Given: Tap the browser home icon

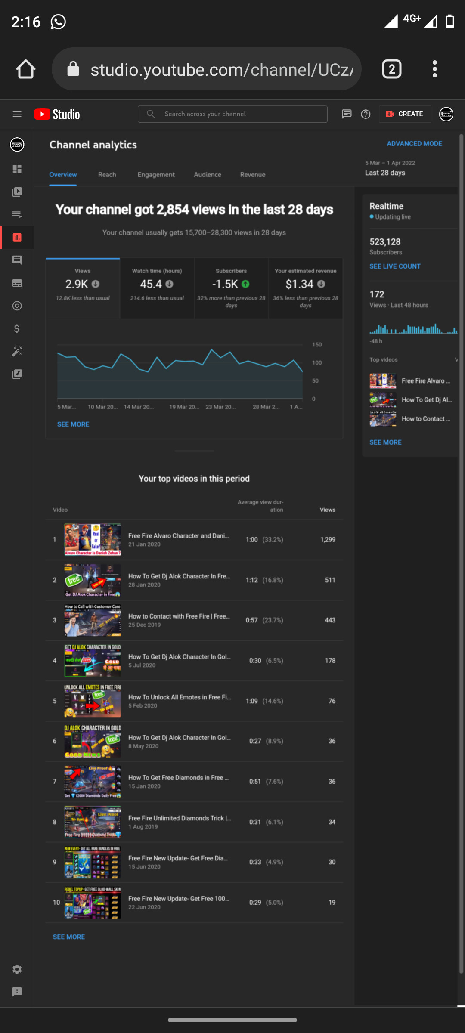Looking at the screenshot, I should click(x=25, y=69).
